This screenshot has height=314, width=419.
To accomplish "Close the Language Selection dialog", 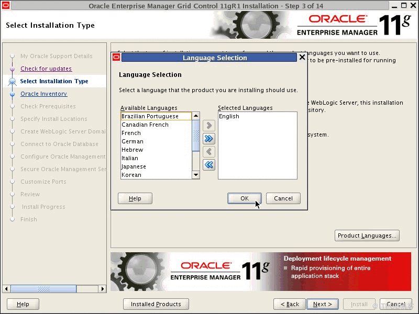I will pyautogui.click(x=302, y=58).
